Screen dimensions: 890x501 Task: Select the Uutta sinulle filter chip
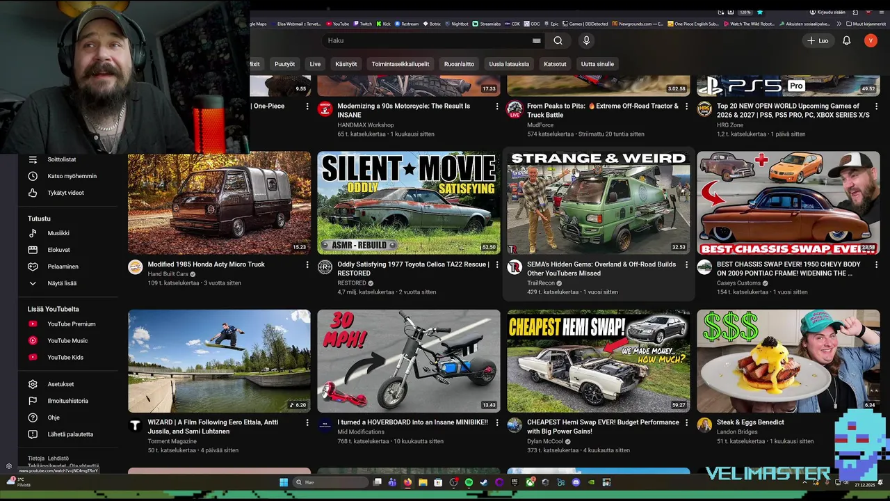[597, 64]
